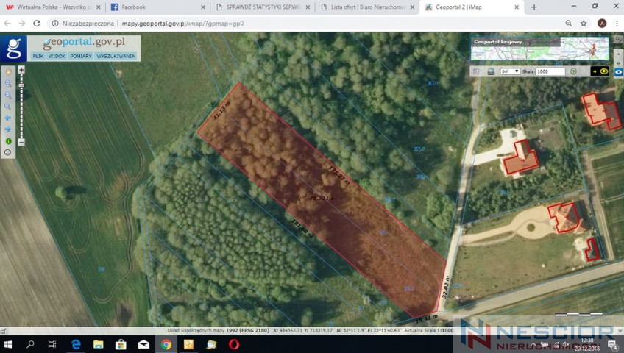Click the target crosshair tool in map toolbar
The width and height of the screenshot is (624, 353).
tap(8, 152)
